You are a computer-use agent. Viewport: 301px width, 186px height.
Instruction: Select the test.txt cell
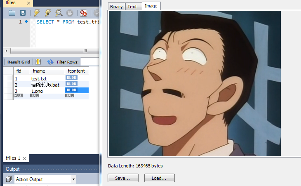(47, 78)
